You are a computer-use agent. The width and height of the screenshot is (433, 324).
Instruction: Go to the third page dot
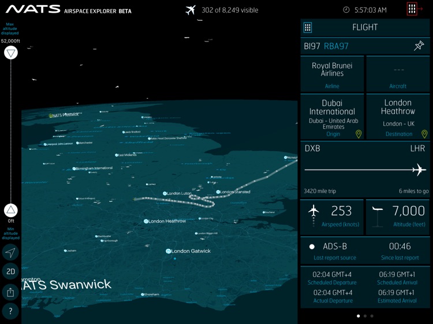[372, 316]
